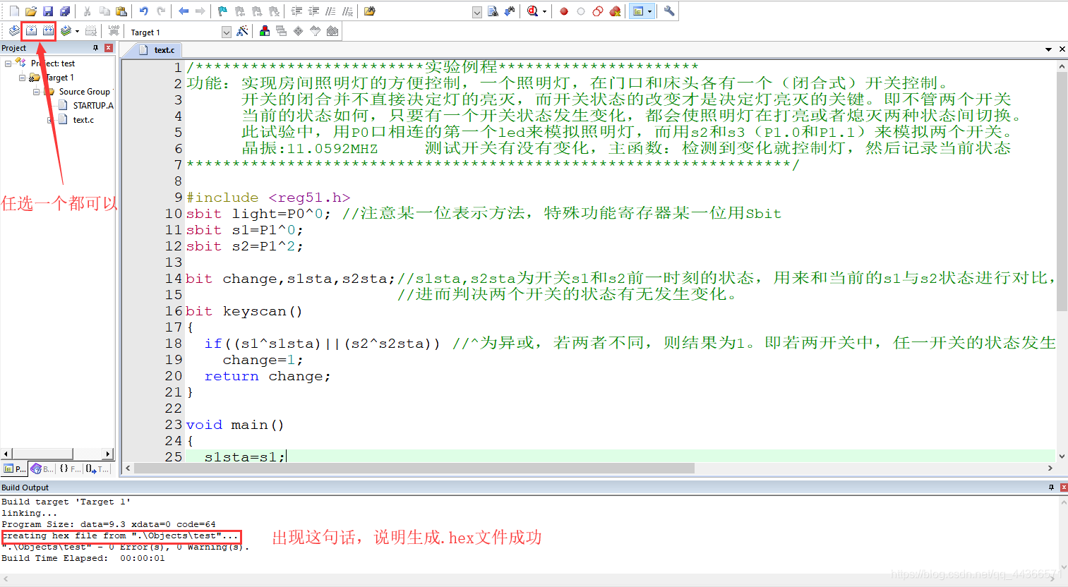Viewport: 1068px width, 587px height.
Task: Translate the current file
Action: point(14,31)
